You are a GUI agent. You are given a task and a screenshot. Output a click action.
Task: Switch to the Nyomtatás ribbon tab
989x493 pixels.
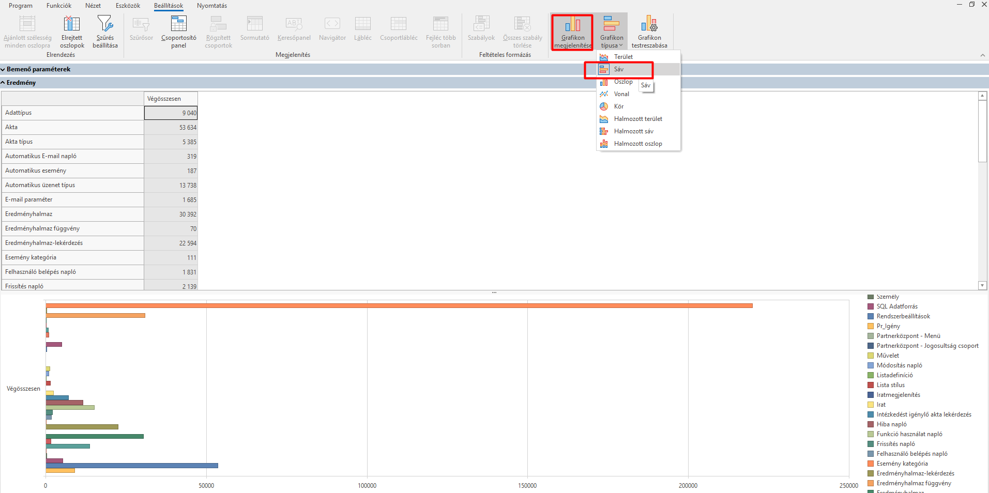[211, 6]
